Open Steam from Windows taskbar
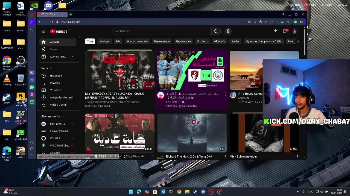 pyautogui.click(x=195, y=192)
